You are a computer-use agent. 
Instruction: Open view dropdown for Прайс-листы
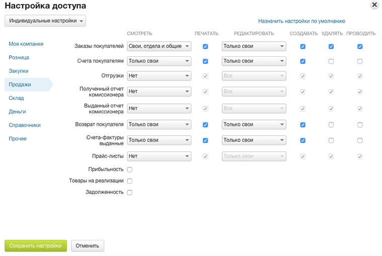(x=159, y=156)
